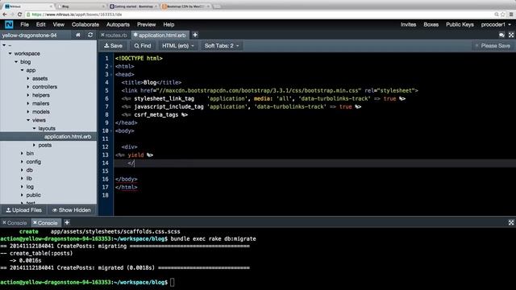Close the active second Console tab
Viewport: 516px width, 290px height.
(x=35, y=222)
